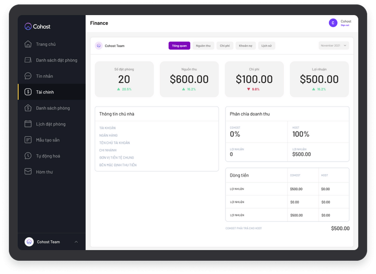Click red down arrow under Chi phí
The image size is (376, 274).
point(249,89)
